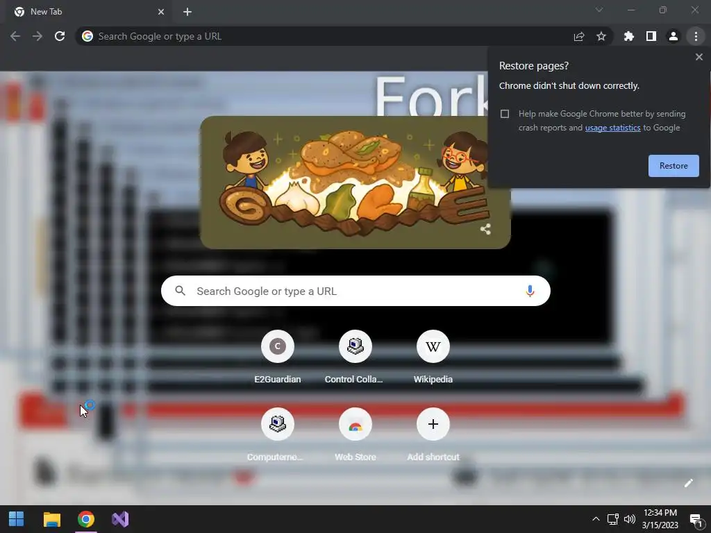This screenshot has width=711, height=533.
Task: Start voice search with microphone icon
Action: (530, 291)
